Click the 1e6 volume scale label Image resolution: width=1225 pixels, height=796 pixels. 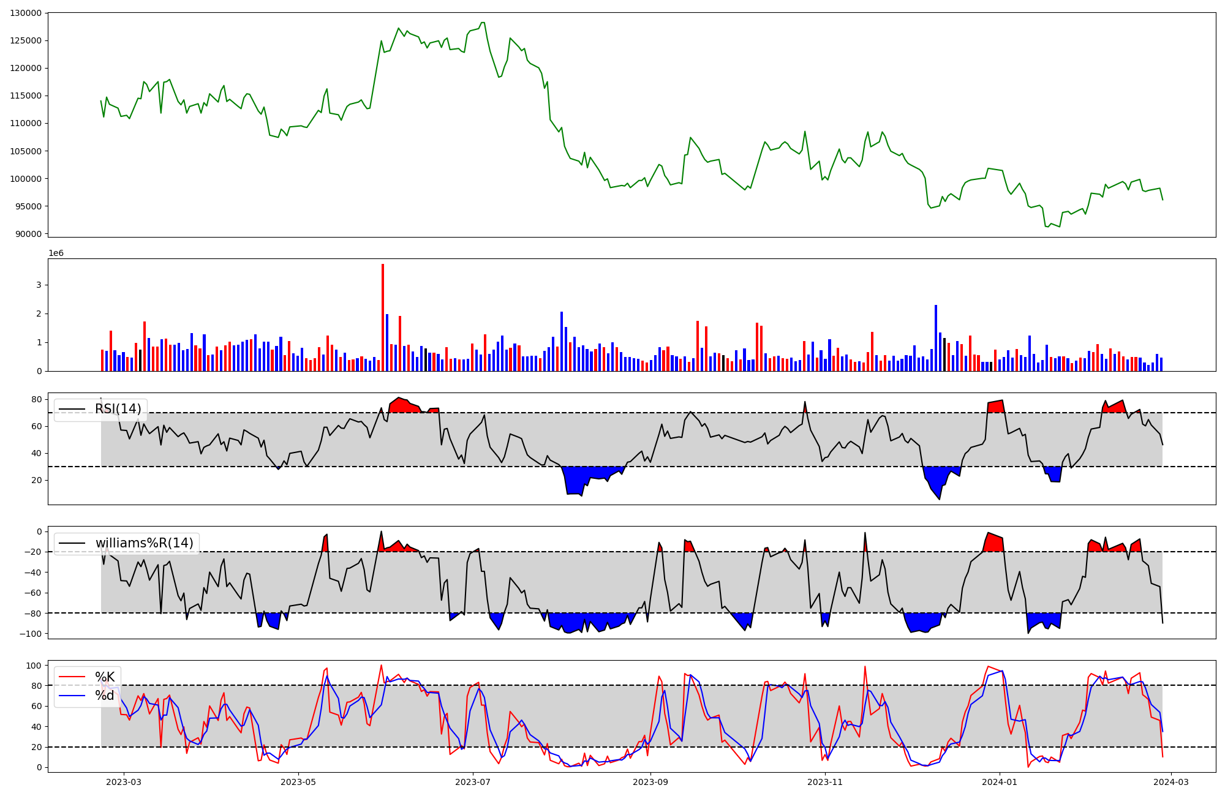(x=56, y=253)
